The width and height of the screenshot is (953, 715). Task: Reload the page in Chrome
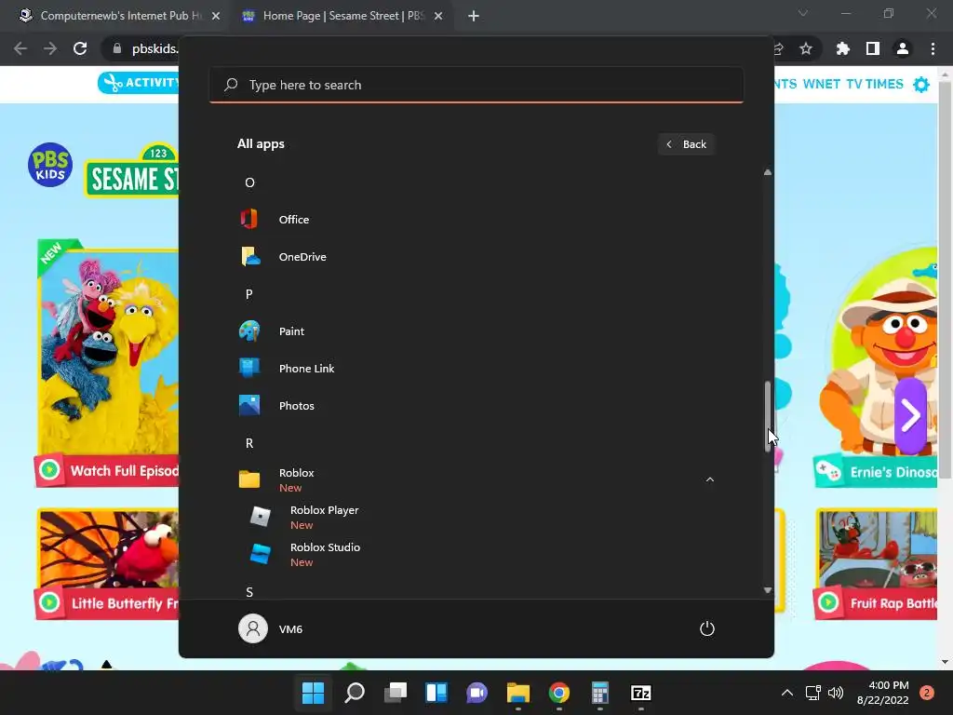(x=80, y=48)
